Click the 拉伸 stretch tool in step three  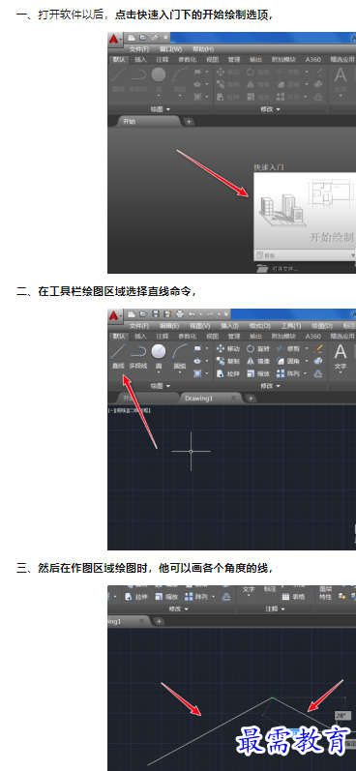pos(135,597)
